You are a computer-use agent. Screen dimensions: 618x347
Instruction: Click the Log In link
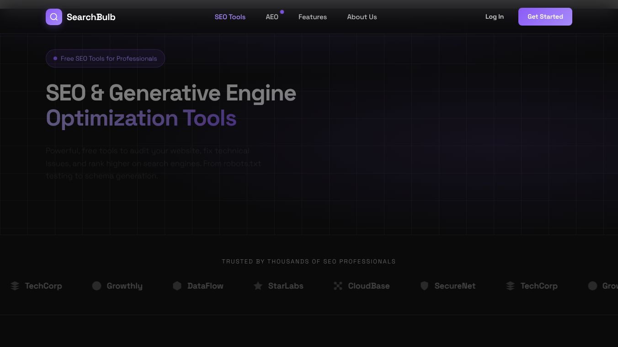coord(494,17)
